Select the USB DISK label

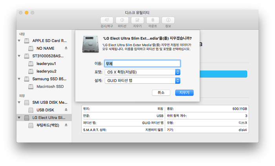point(45,110)
